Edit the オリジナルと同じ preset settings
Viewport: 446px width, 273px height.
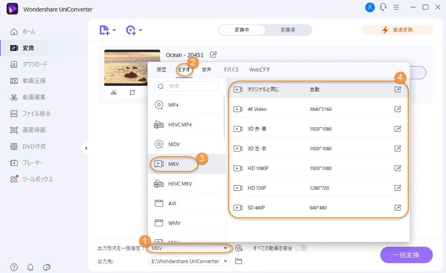point(398,89)
